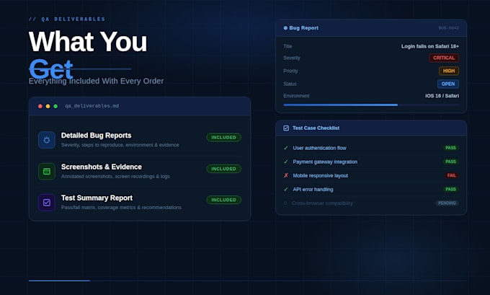Click the CRITICAL severity badge
The width and height of the screenshot is (490, 295).
(444, 58)
